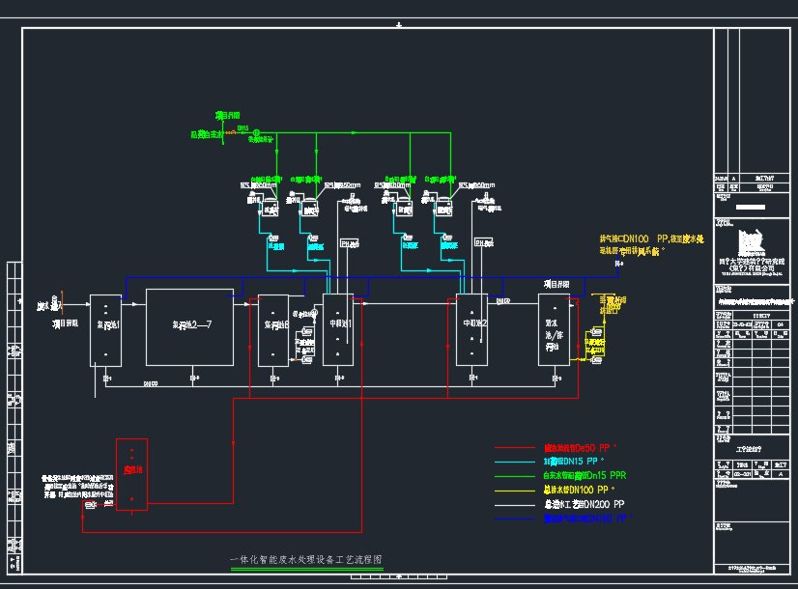The width and height of the screenshot is (798, 589).
Task: Pick the blue line sample in the legend
Action: point(515,519)
